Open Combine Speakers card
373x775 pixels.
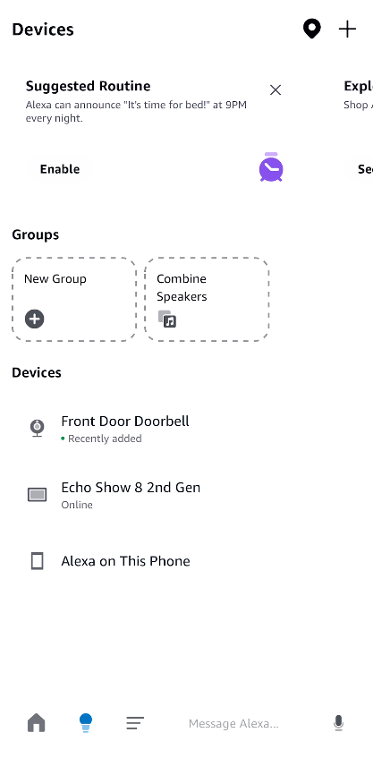207,299
